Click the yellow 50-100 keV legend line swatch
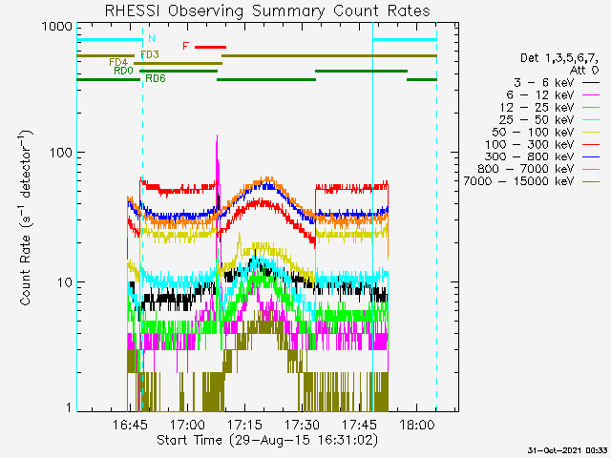 point(591,133)
